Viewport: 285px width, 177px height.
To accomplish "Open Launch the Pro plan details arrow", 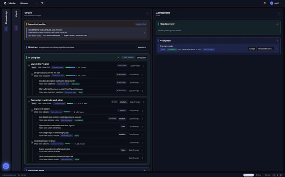I will point(144,65).
